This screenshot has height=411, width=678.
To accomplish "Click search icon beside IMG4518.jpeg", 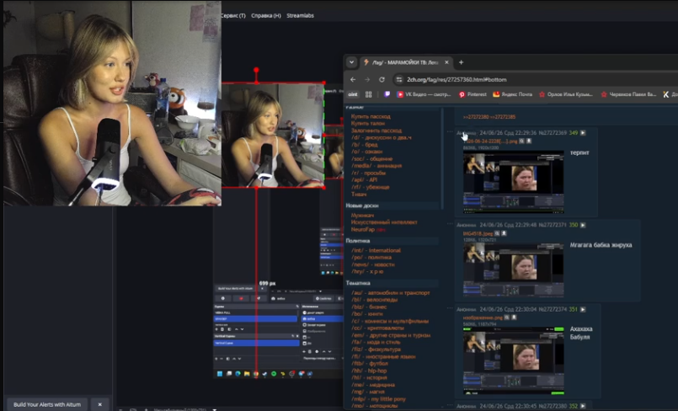I will [x=497, y=233].
